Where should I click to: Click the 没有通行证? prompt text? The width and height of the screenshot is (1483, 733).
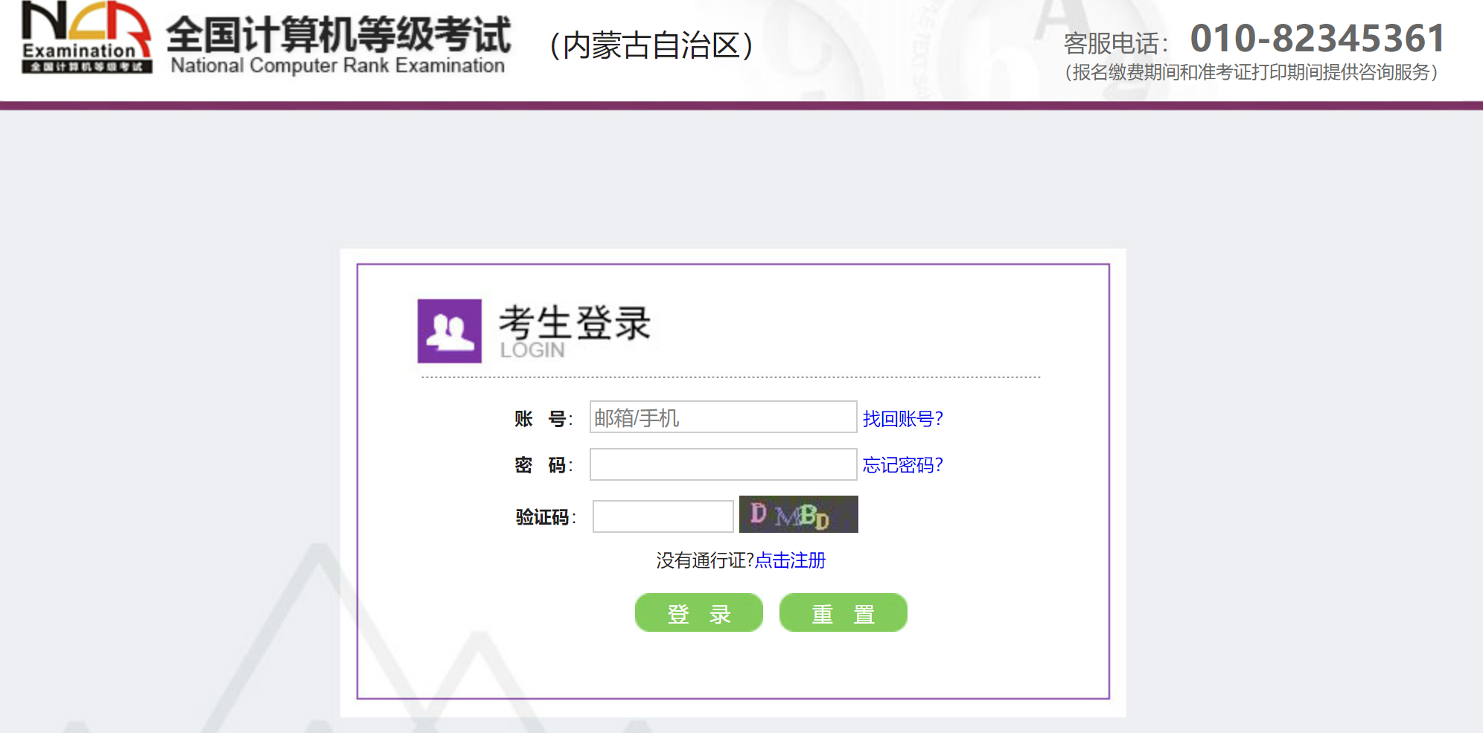click(704, 560)
